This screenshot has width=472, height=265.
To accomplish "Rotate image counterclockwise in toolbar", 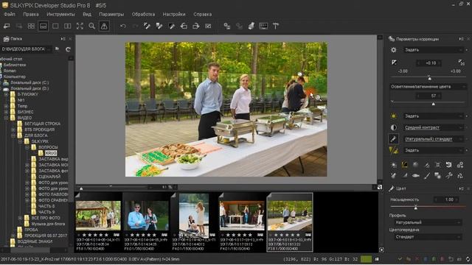I will 184,26.
